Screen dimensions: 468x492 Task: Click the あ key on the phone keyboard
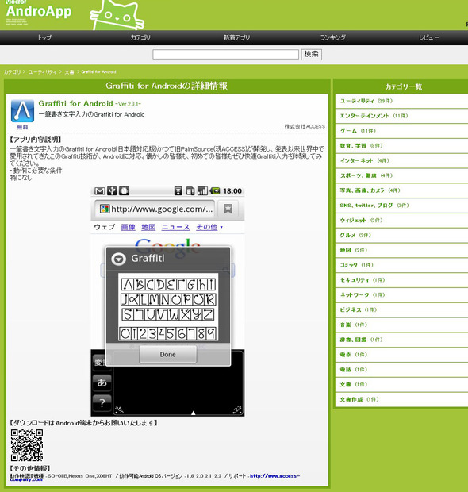pyautogui.click(x=102, y=382)
